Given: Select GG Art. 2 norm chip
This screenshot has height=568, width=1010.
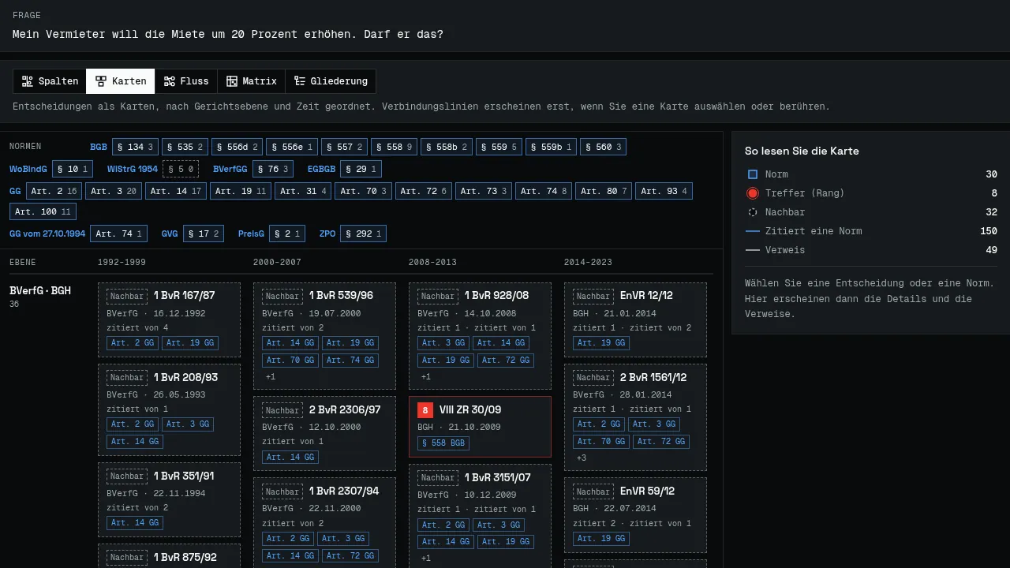Looking at the screenshot, I should 54,191.
